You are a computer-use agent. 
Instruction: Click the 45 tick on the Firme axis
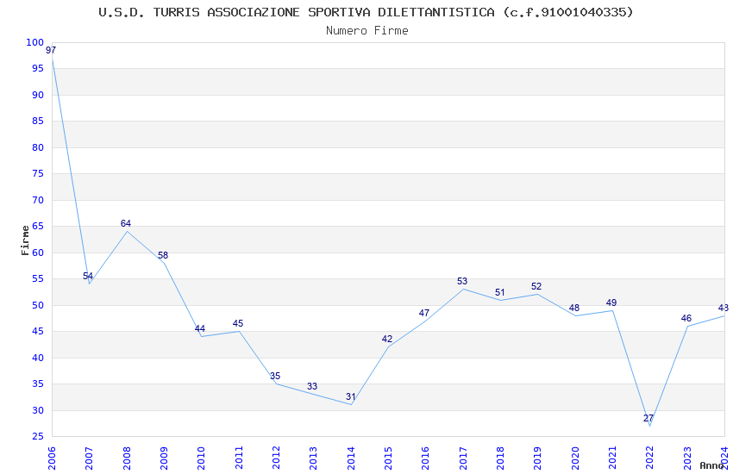[x=37, y=332]
